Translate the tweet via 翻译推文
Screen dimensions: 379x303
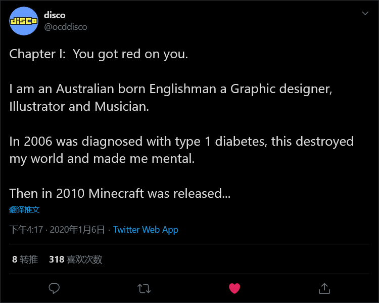point(24,209)
